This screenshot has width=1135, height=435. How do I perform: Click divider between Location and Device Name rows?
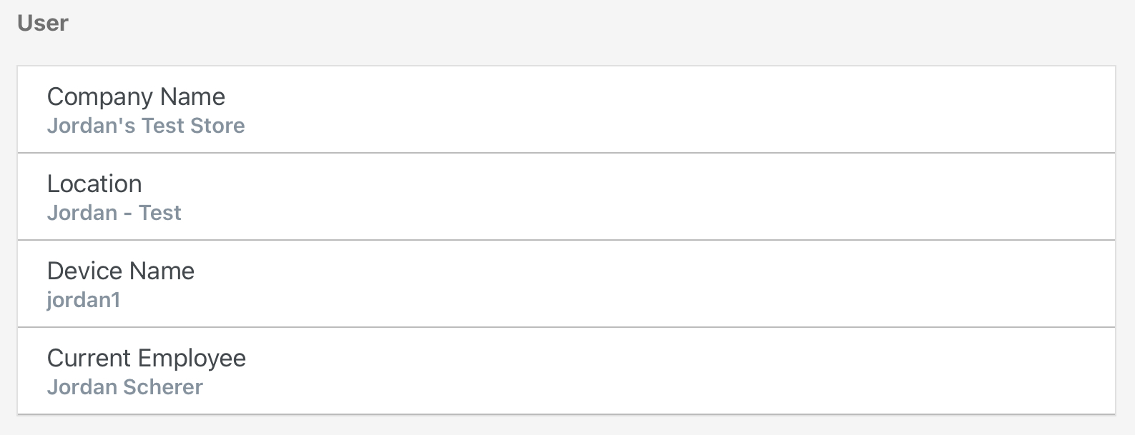point(566,240)
